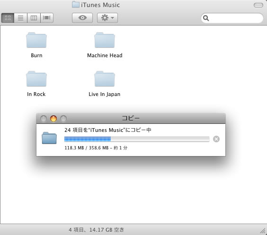The image size is (267, 235).
Task: Switch to column view mode
Action: (x=34, y=18)
